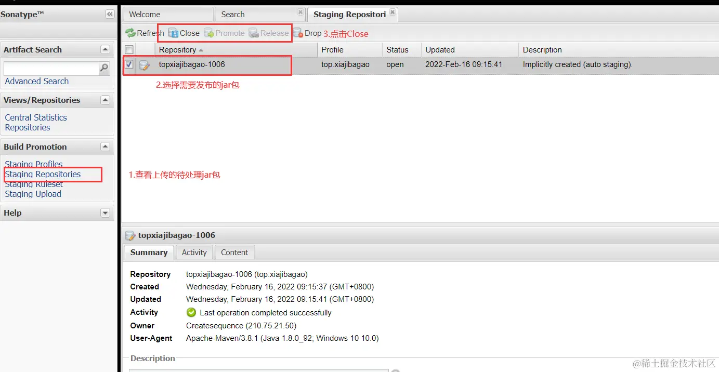The width and height of the screenshot is (719, 372).
Task: Collapse the Build Promotion panel
Action: point(106,147)
